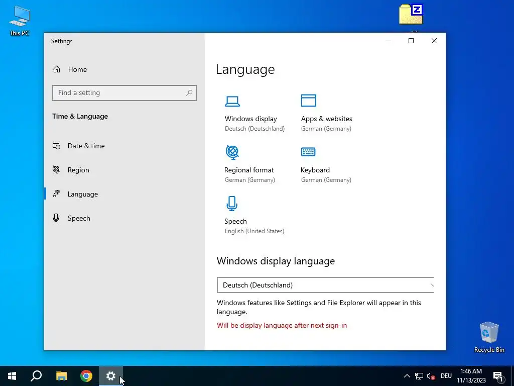This screenshot has height=386, width=514.
Task: Click the Find a setting search box
Action: pos(124,93)
